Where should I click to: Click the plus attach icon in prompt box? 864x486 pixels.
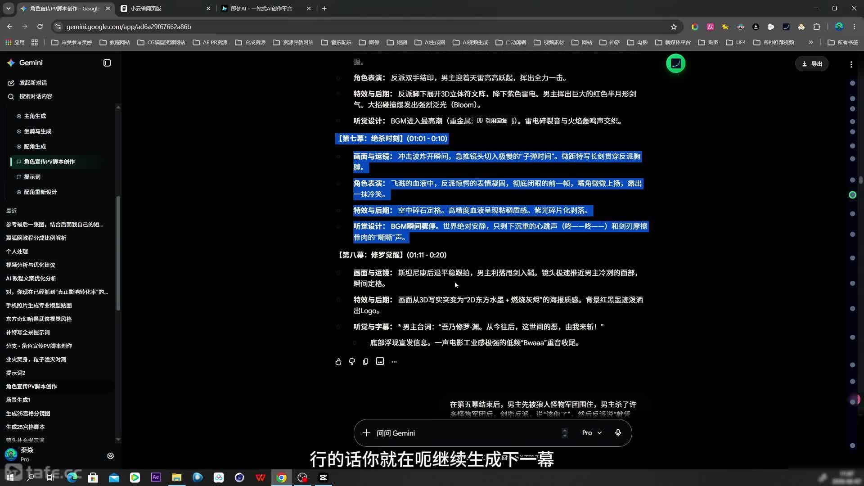(x=366, y=433)
